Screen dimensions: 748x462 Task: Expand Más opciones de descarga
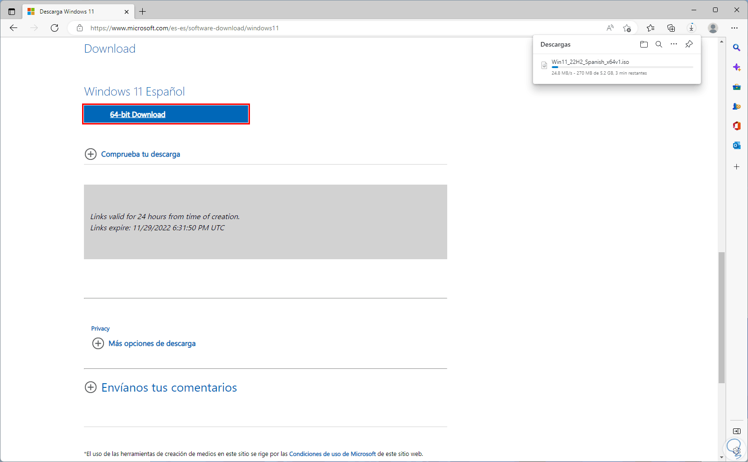144,344
